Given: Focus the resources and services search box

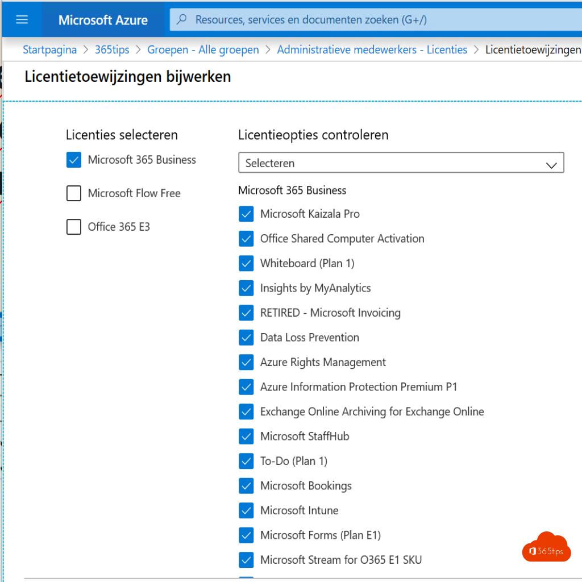Looking at the screenshot, I should point(376,19).
